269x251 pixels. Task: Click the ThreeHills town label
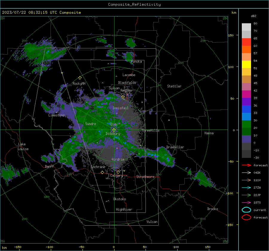(150, 130)
